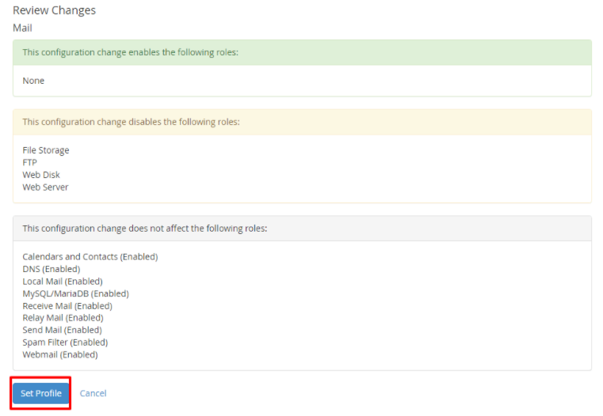
Task: Select the Web Server role entry
Action: pos(45,187)
